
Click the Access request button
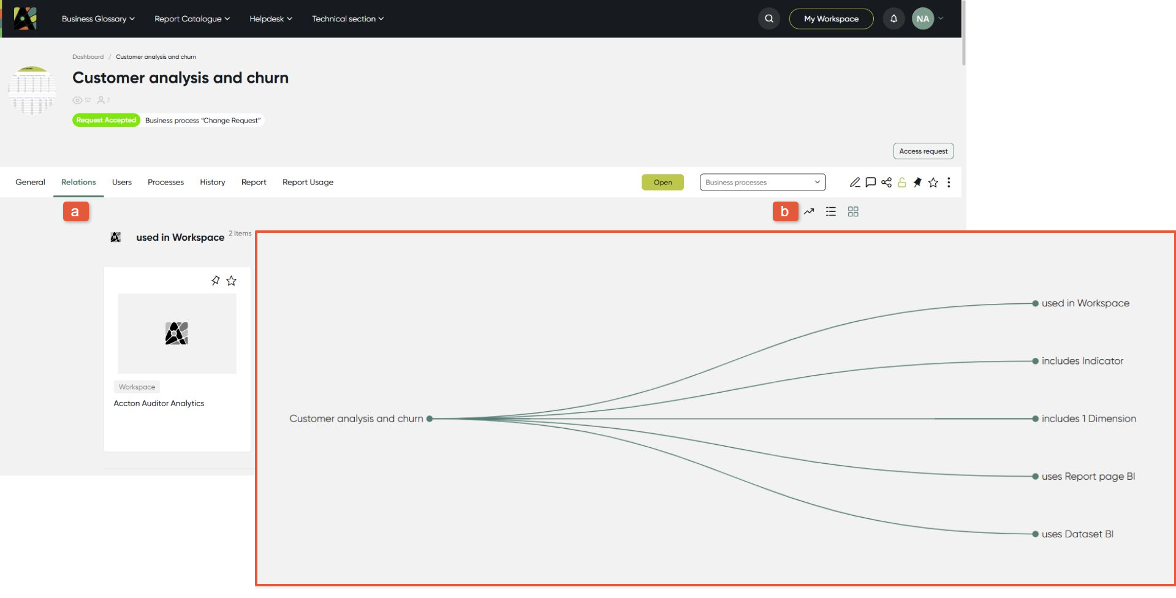[x=923, y=151]
